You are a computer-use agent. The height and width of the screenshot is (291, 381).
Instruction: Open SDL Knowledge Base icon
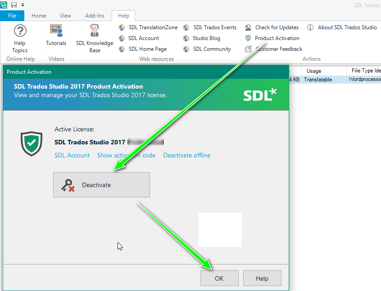coord(95,31)
